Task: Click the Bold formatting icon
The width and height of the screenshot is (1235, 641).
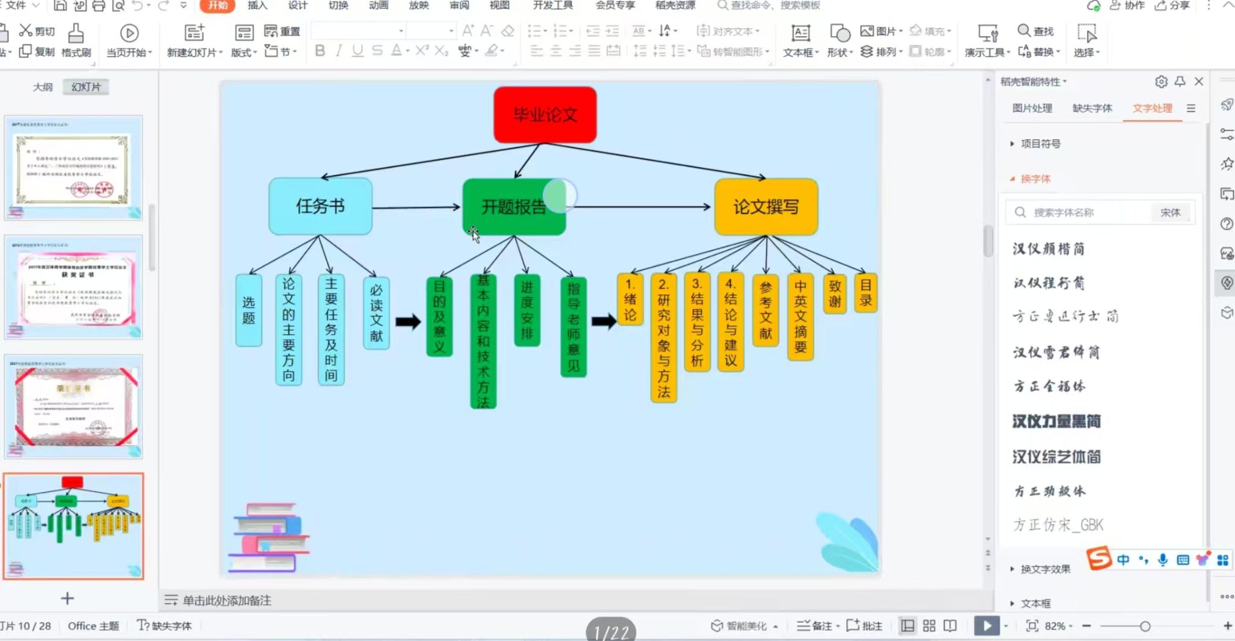Action: tap(320, 51)
